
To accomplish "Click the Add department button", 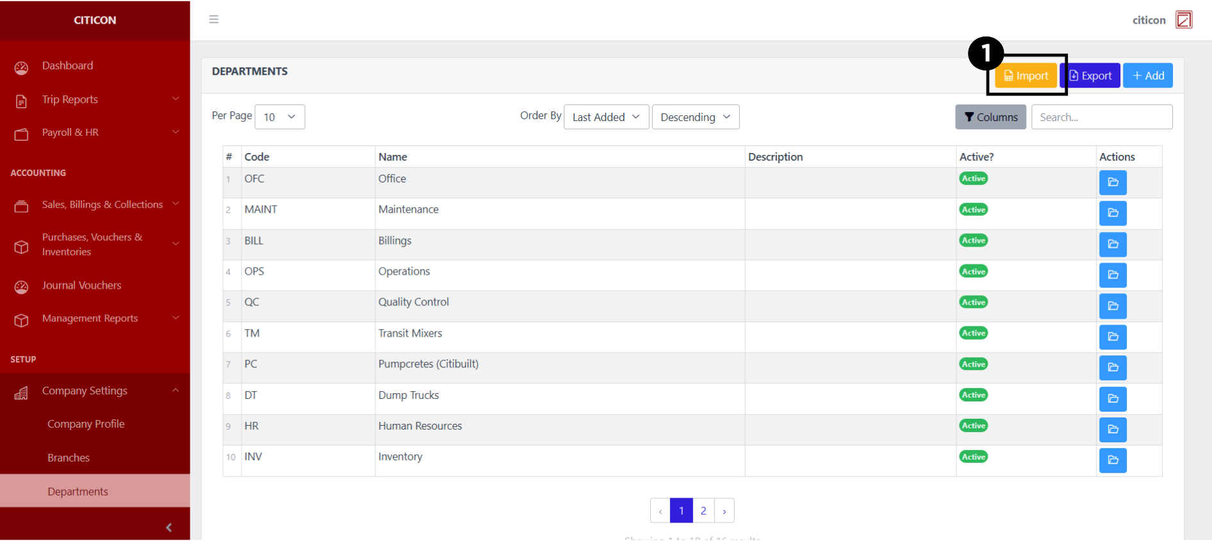I will [1147, 76].
